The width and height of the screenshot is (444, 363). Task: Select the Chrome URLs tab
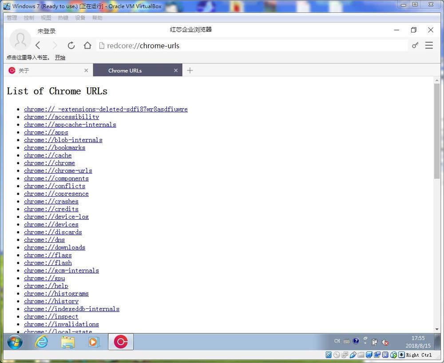coord(138,71)
